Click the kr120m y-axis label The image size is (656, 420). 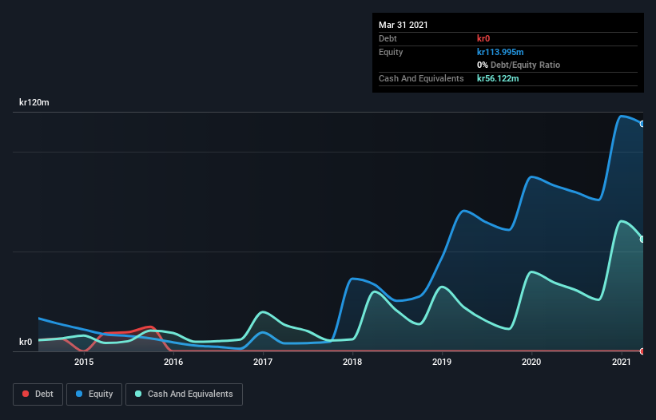[x=34, y=102]
